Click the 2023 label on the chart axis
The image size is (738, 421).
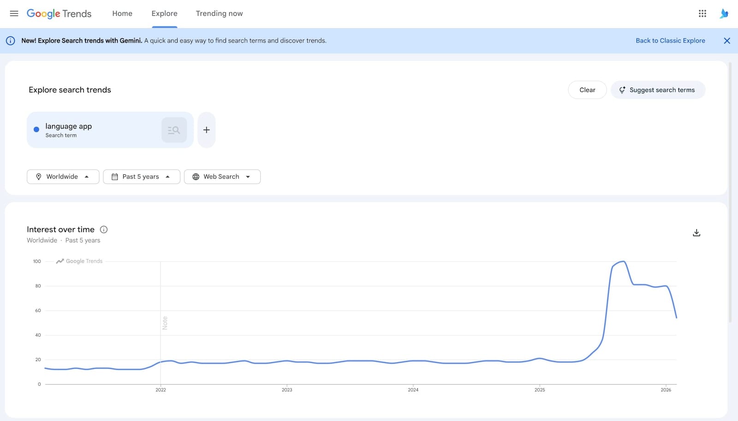coord(287,390)
